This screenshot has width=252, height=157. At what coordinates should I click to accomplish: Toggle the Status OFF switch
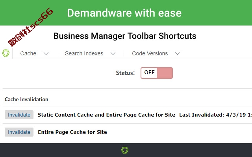click(157, 73)
